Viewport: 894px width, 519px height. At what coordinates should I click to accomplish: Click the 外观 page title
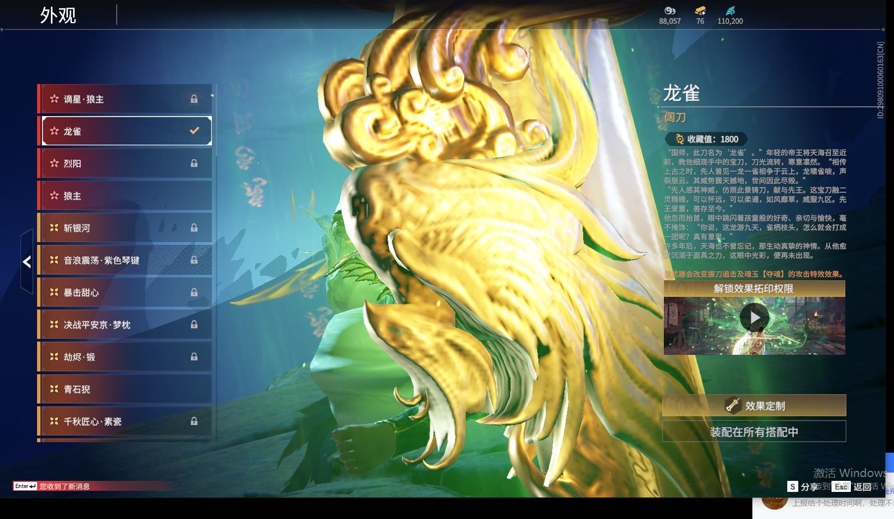[58, 15]
